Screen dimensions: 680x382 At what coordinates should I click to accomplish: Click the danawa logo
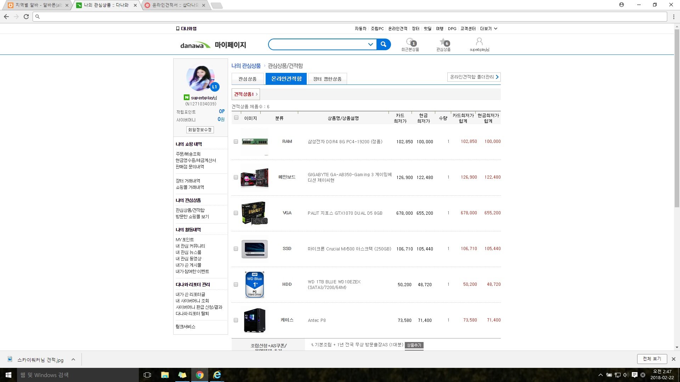coord(195,45)
